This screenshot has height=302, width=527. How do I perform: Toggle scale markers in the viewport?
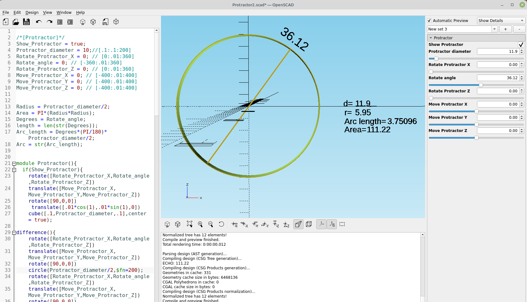pyautogui.click(x=332, y=224)
